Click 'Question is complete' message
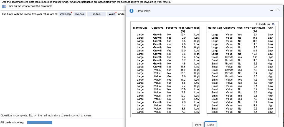 point(47,115)
